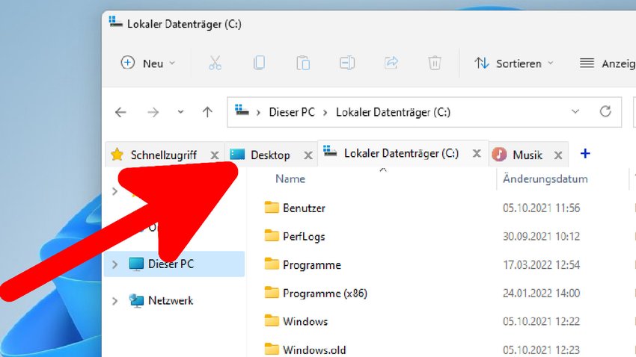Go forward with the right arrow
Image resolution: width=636 pixels, height=357 pixels.
153,112
